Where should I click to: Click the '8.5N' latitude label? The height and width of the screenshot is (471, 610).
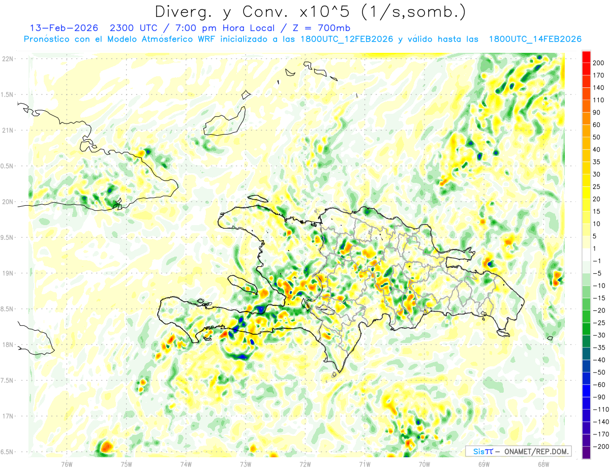(8, 309)
